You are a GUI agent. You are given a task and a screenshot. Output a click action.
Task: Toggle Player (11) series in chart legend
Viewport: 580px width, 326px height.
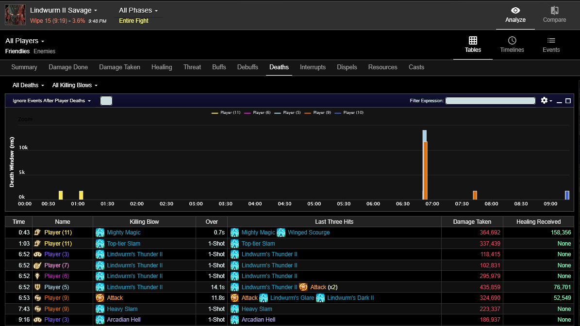226,112
